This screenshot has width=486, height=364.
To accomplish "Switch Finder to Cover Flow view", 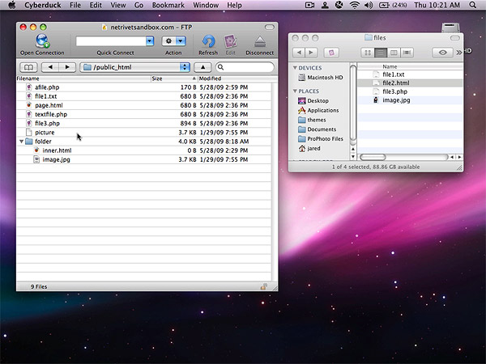I will pyautogui.click(x=407, y=53).
